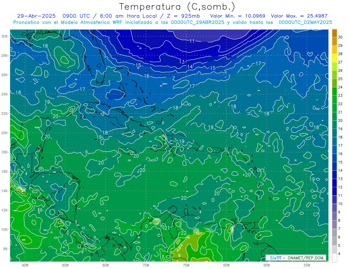
Task: Click the '85W' longitude axis label
Action: click(65, 265)
